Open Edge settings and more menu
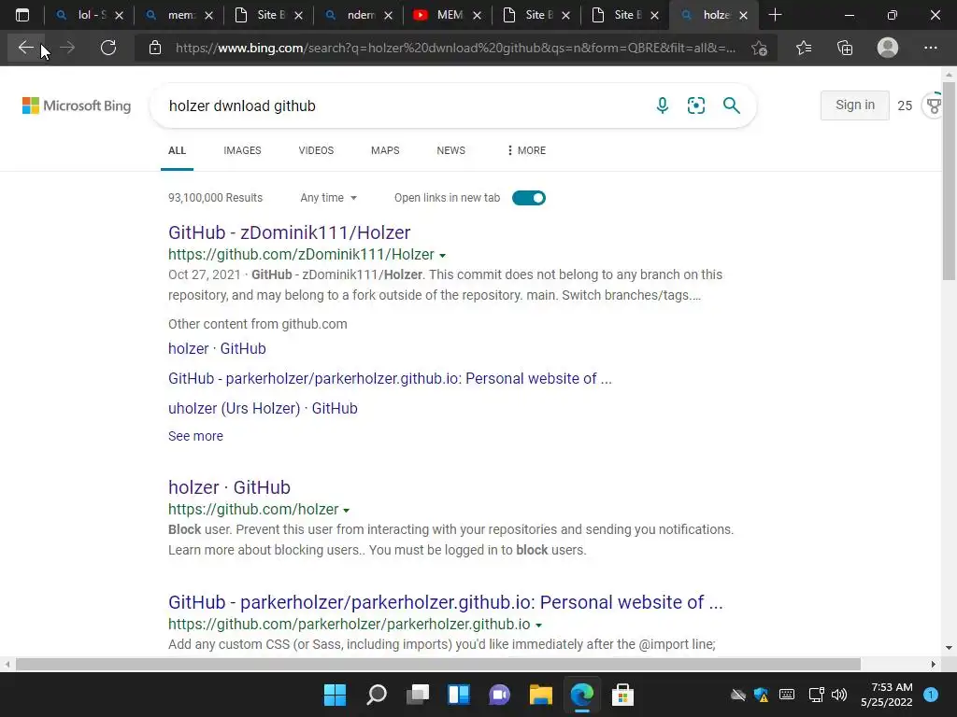 coord(930,48)
